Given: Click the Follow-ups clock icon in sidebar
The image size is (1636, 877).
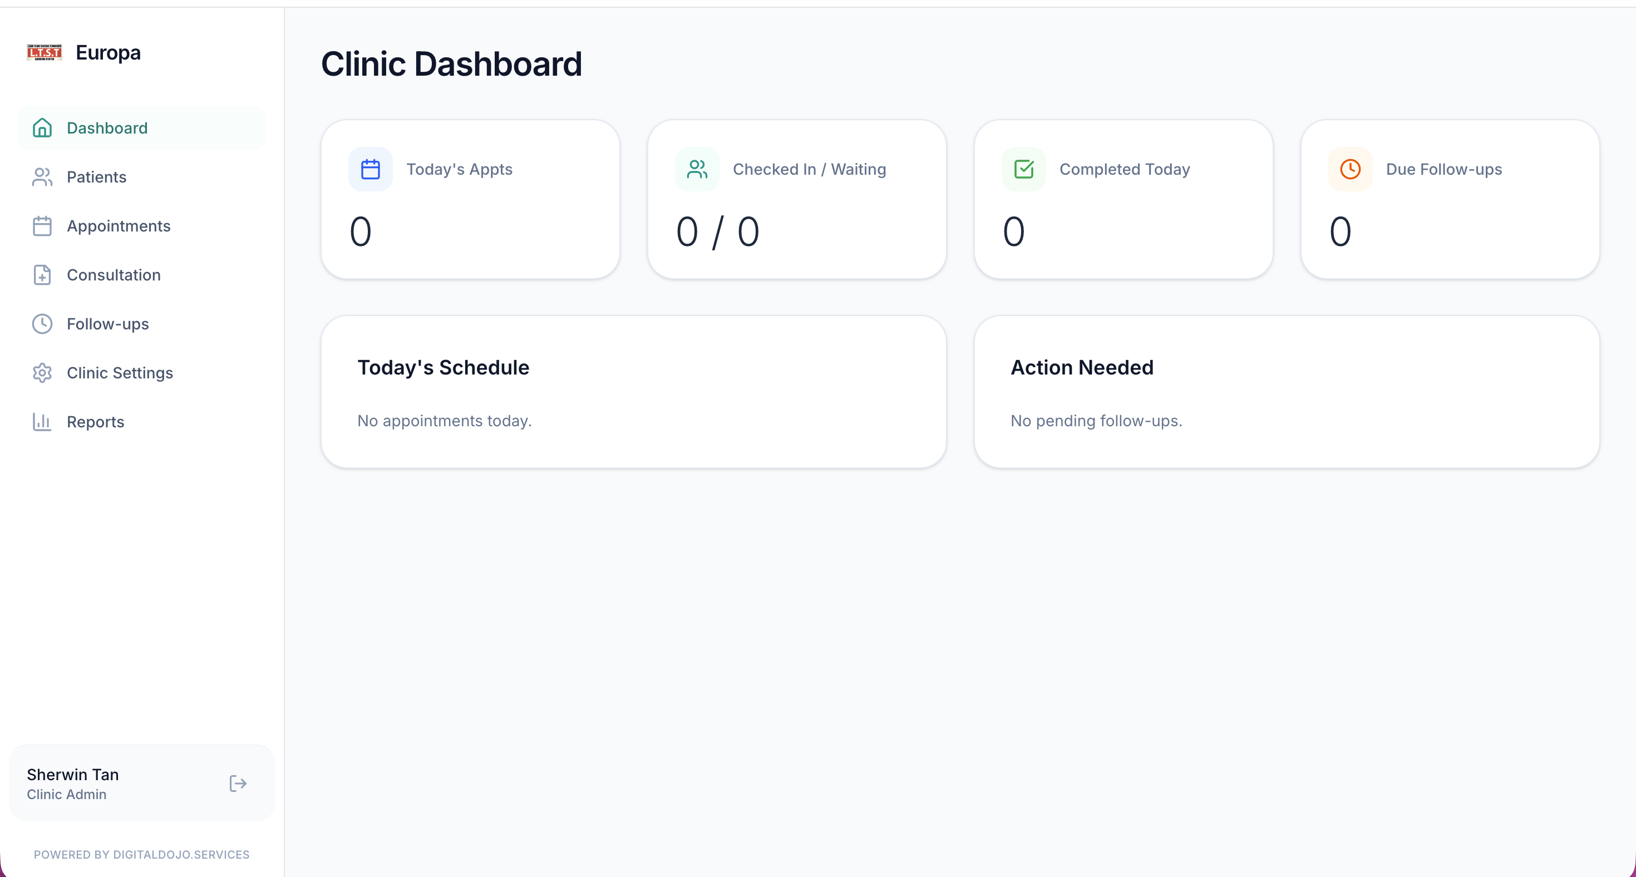Looking at the screenshot, I should tap(42, 323).
